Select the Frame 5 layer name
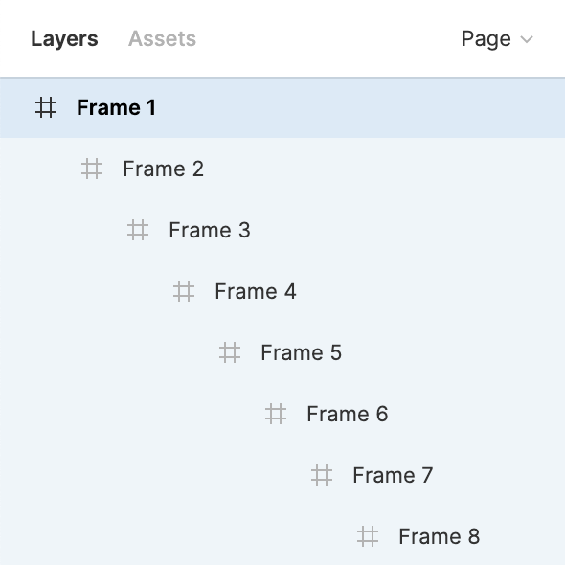The image size is (565, 565). coord(302,352)
